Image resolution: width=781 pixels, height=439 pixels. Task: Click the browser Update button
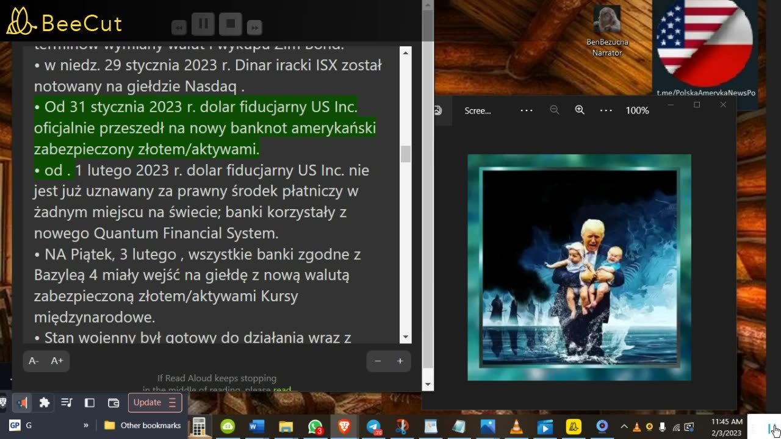155,402
